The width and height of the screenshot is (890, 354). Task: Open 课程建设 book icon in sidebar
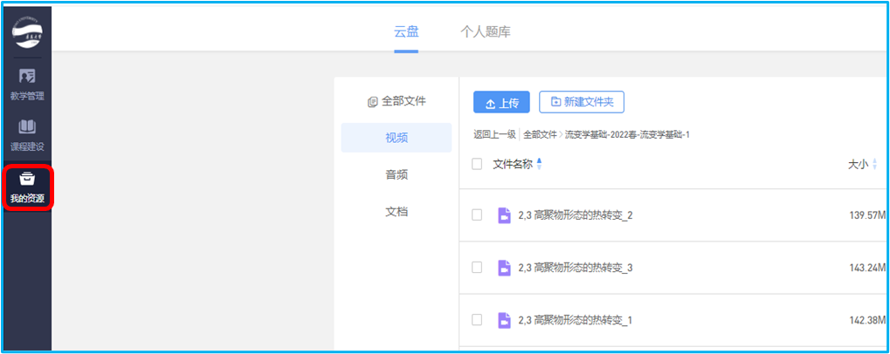pos(27,127)
